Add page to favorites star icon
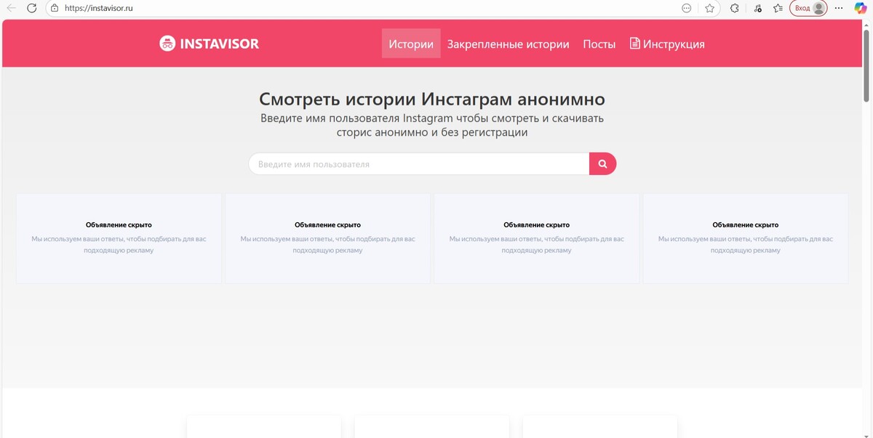873x438 pixels. (709, 9)
